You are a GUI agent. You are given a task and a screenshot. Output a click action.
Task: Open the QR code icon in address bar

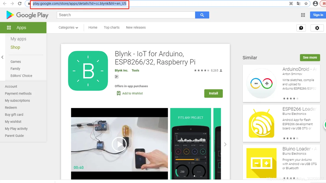pyautogui.click(x=291, y=4)
